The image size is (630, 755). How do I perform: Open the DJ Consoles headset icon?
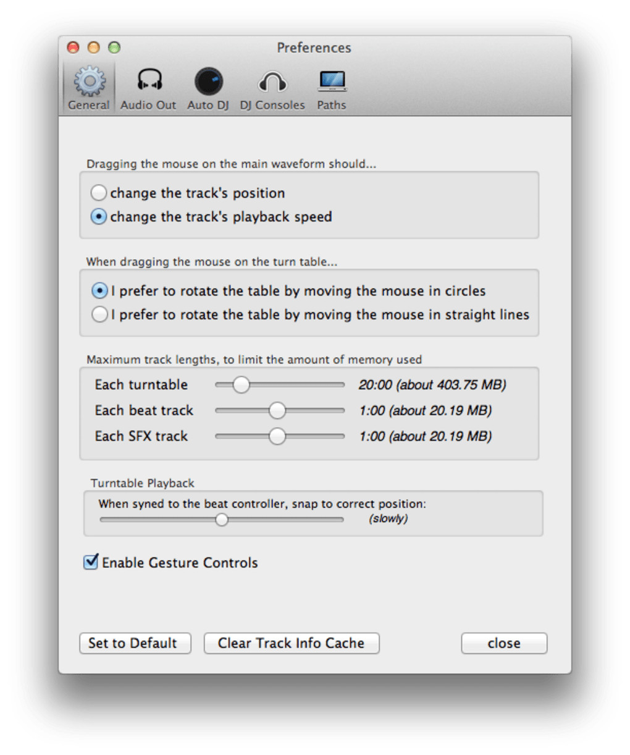272,82
